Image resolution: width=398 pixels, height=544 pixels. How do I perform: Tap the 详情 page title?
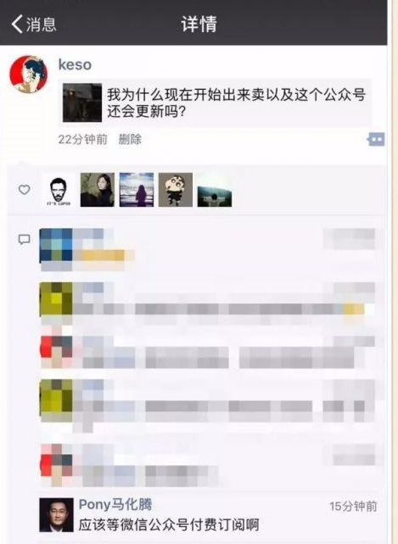pyautogui.click(x=199, y=24)
